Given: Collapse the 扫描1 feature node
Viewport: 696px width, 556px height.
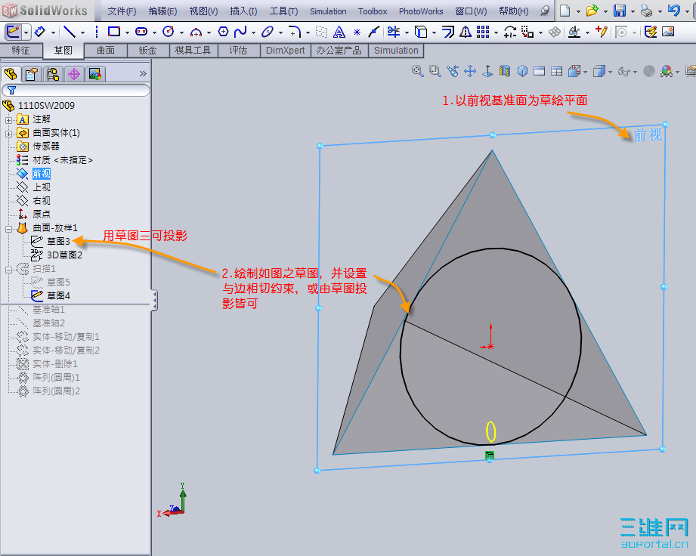Looking at the screenshot, I should pyautogui.click(x=8, y=270).
